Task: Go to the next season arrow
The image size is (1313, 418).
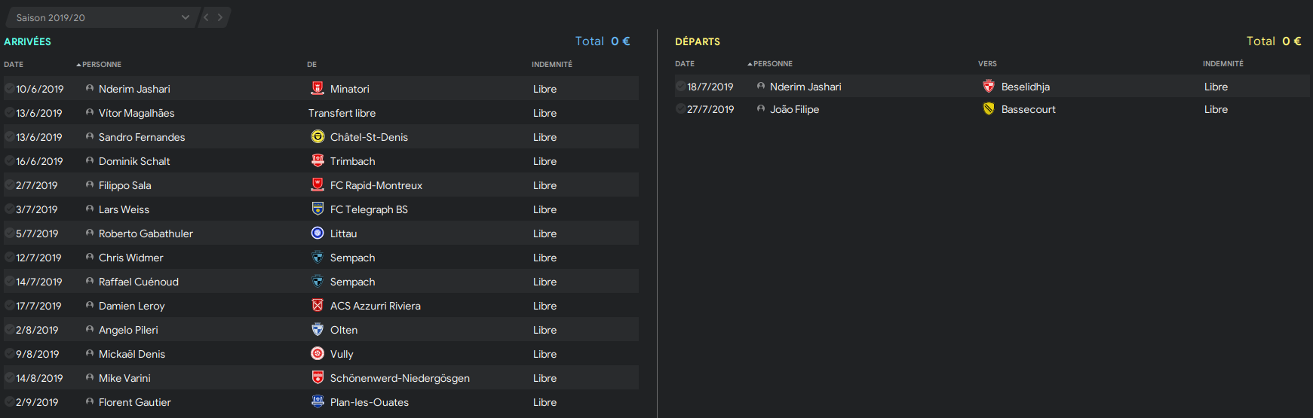Action: point(220,17)
